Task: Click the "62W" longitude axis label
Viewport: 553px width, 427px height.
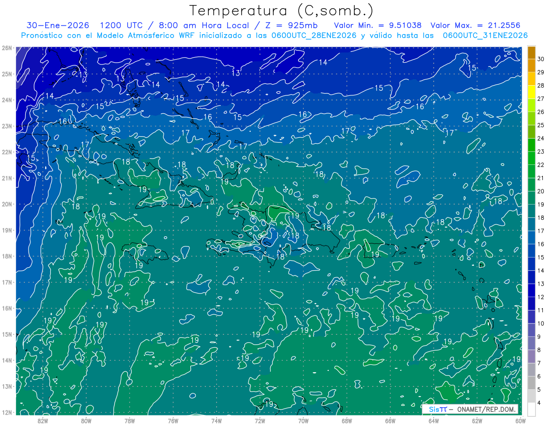Action: pos(477,421)
